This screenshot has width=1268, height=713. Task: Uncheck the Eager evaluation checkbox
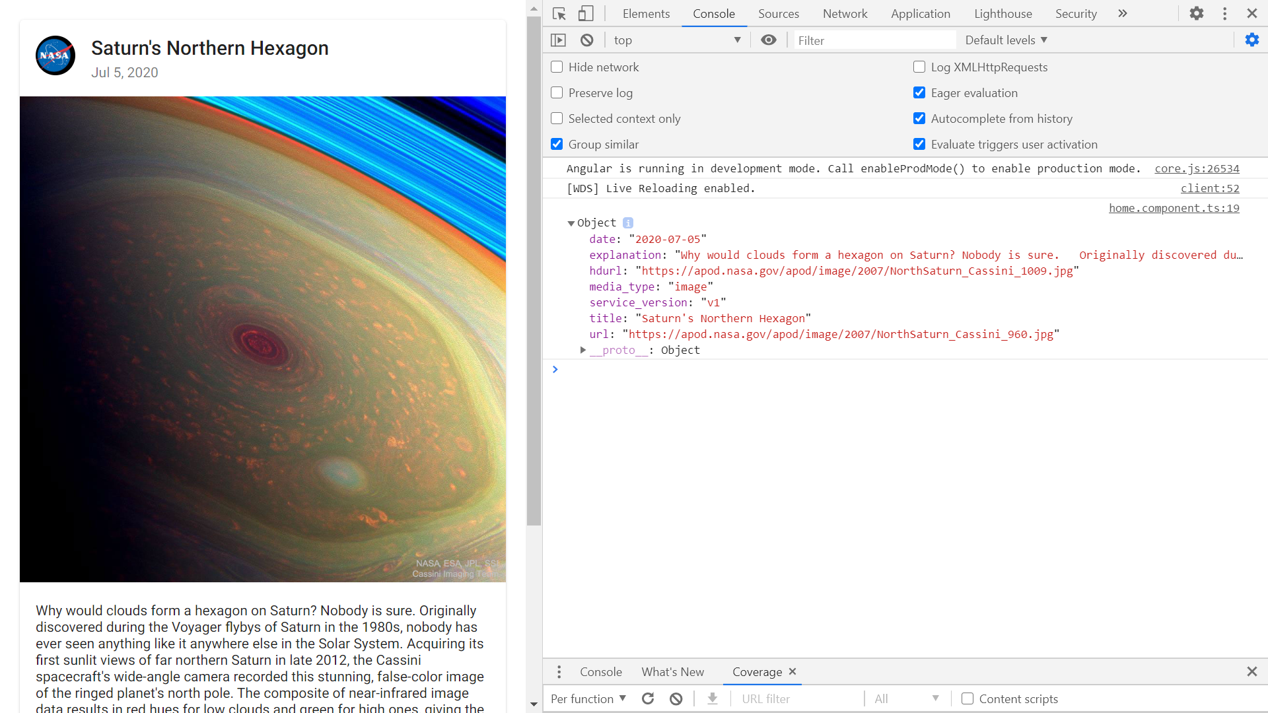point(919,93)
